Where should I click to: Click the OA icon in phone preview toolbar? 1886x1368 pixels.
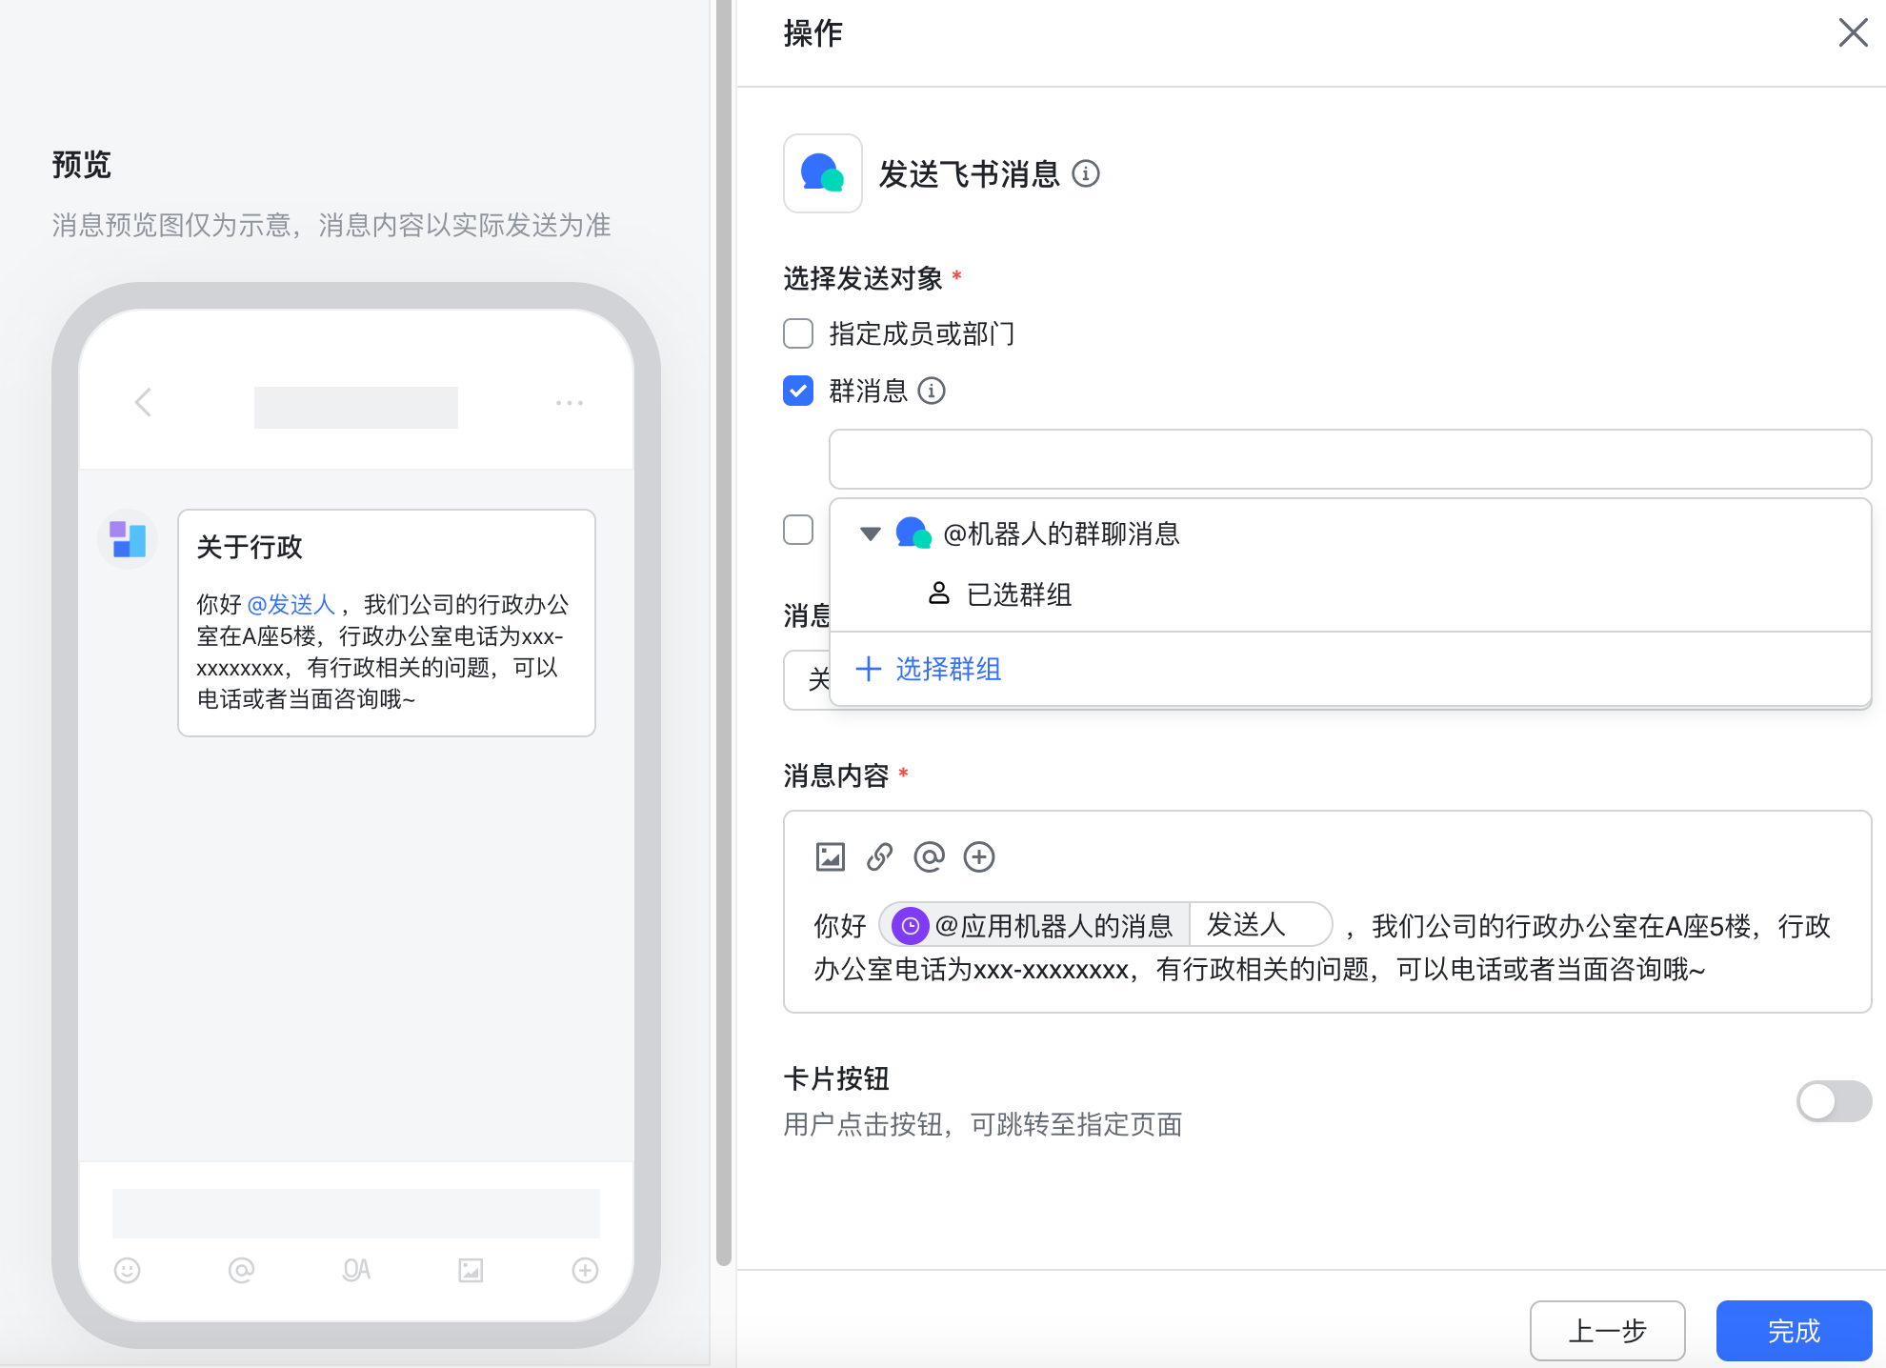pos(355,1270)
